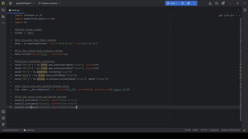Open Search Everywhere magnifier
Viewport: 248px width, 139px height.
click(216, 3)
